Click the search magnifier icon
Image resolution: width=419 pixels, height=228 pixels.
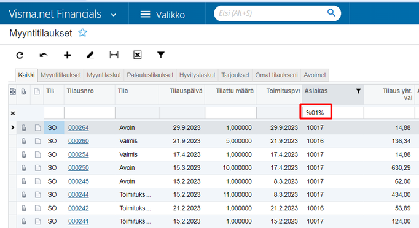(x=331, y=13)
